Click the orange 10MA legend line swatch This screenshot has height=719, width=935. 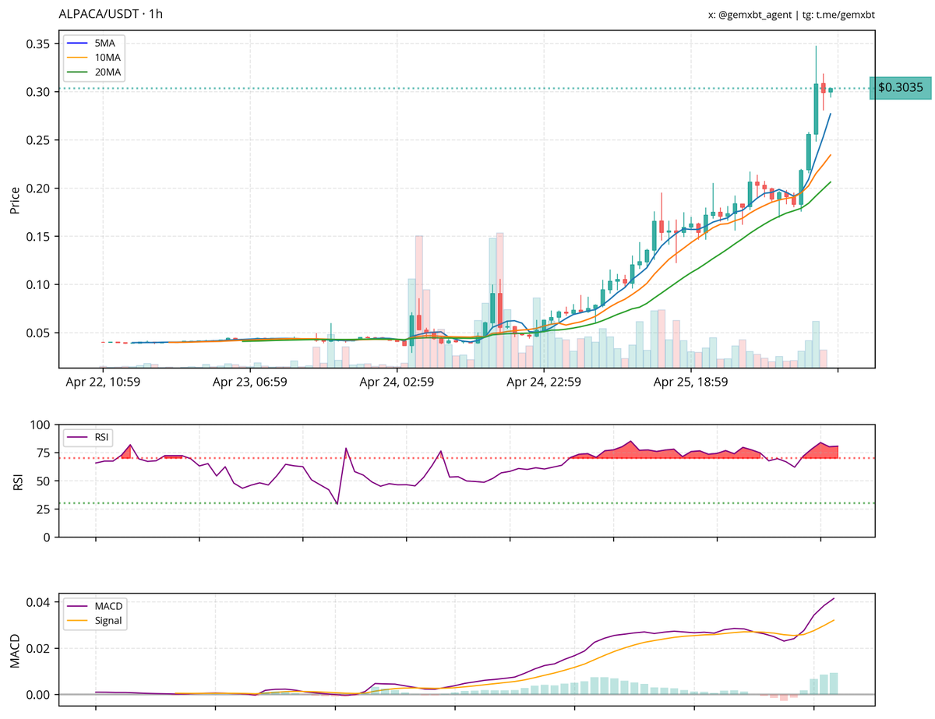pyautogui.click(x=76, y=58)
